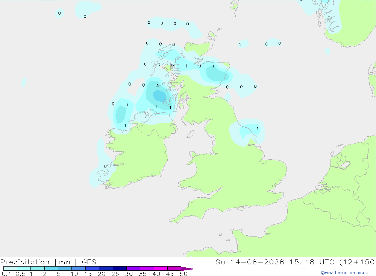Click the Isle of Man on the map
Image resolution: width=376 pixels, height=276 pixels.
190,134
